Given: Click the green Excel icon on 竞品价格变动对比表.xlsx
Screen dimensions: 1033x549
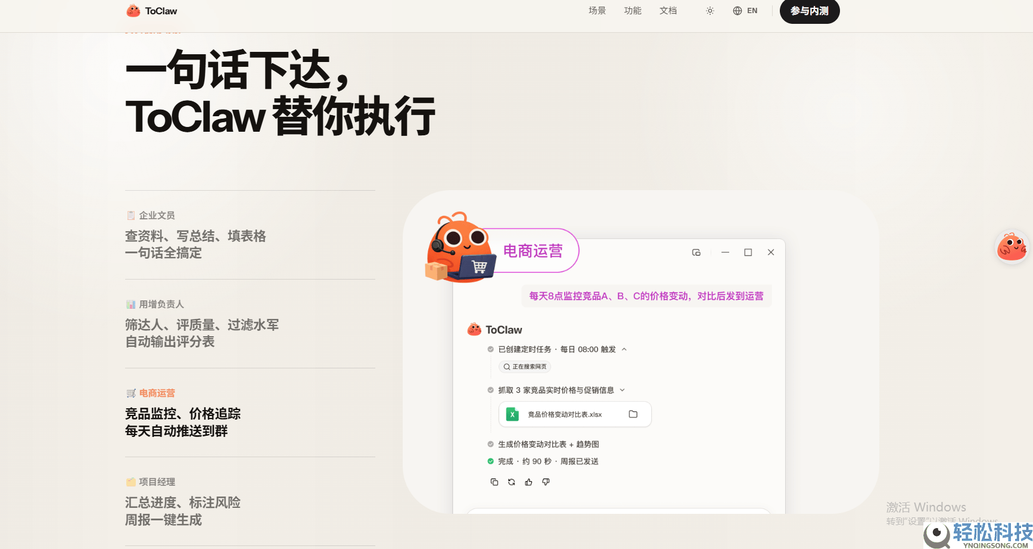Looking at the screenshot, I should pos(512,414).
